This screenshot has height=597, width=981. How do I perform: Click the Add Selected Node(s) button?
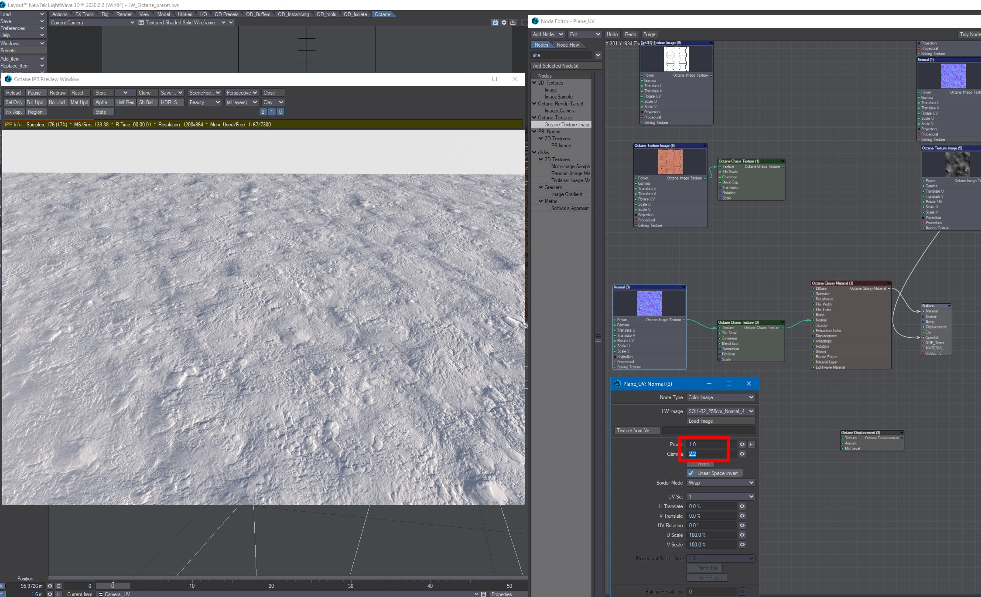[566, 66]
